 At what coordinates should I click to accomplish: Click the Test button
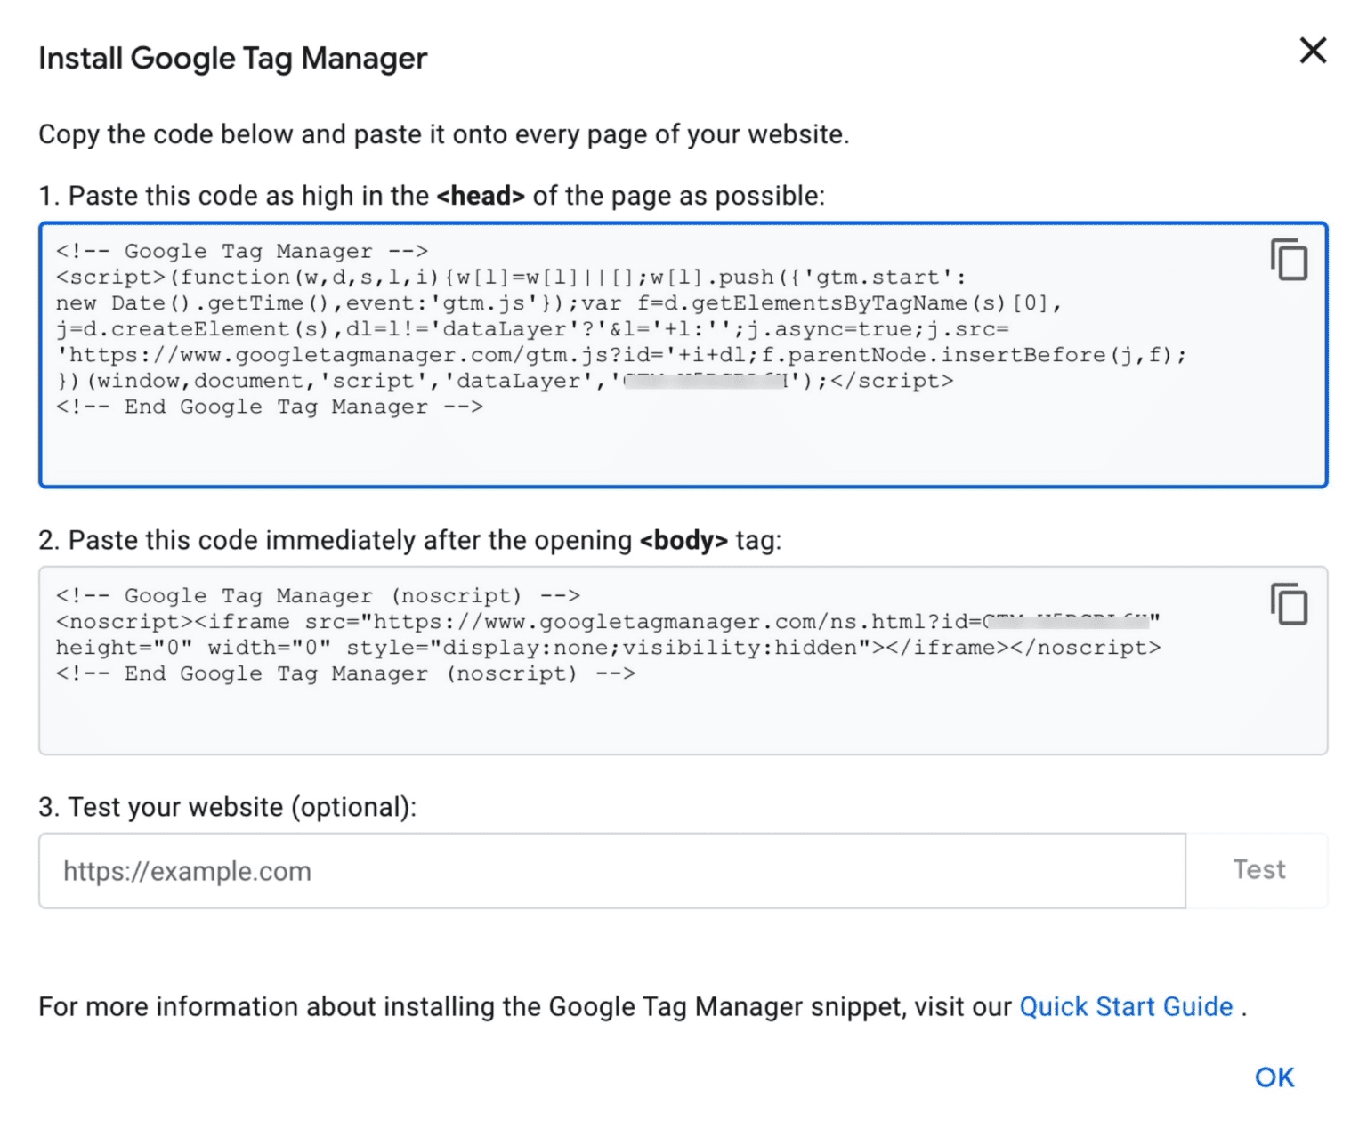click(x=1258, y=870)
